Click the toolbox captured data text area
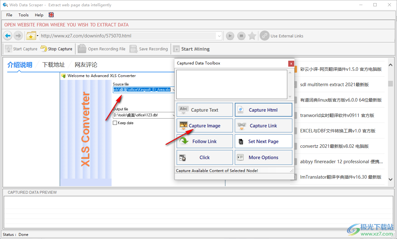The height and width of the screenshot is (239, 397). (x=232, y=84)
